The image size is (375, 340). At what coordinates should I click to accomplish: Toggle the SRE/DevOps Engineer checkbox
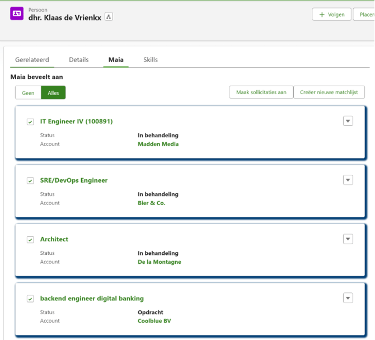click(30, 180)
